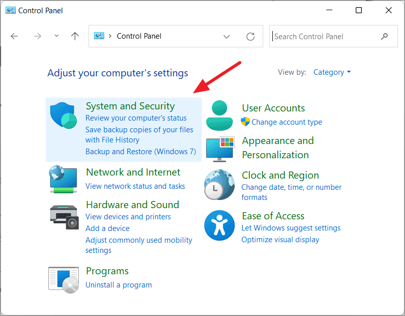405x316 pixels.
Task: Click the Network and Internet globe icon
Action: tap(64, 179)
